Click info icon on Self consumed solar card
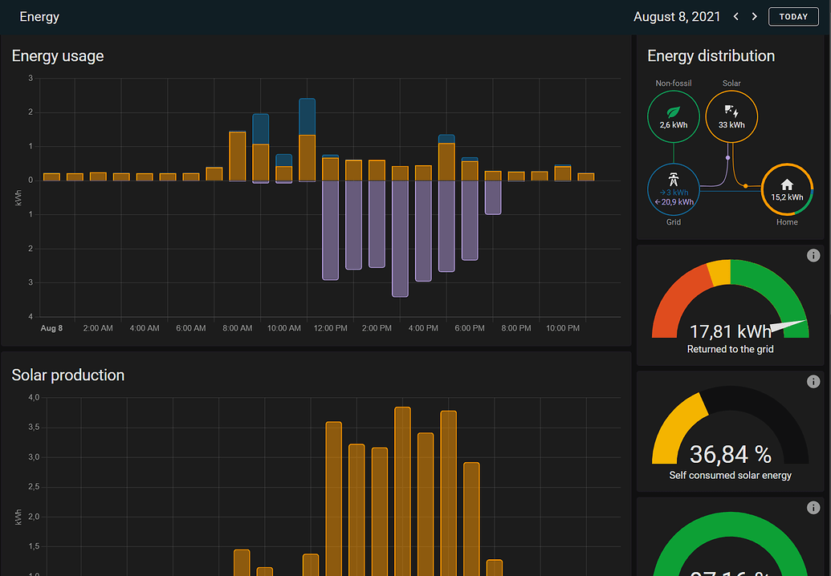Screen dimensions: 831x576 [813, 382]
